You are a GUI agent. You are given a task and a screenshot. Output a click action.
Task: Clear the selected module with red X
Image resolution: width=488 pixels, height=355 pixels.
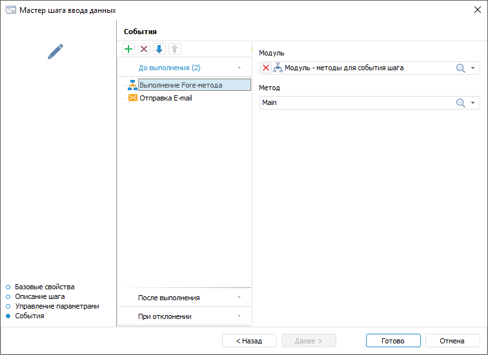[266, 68]
